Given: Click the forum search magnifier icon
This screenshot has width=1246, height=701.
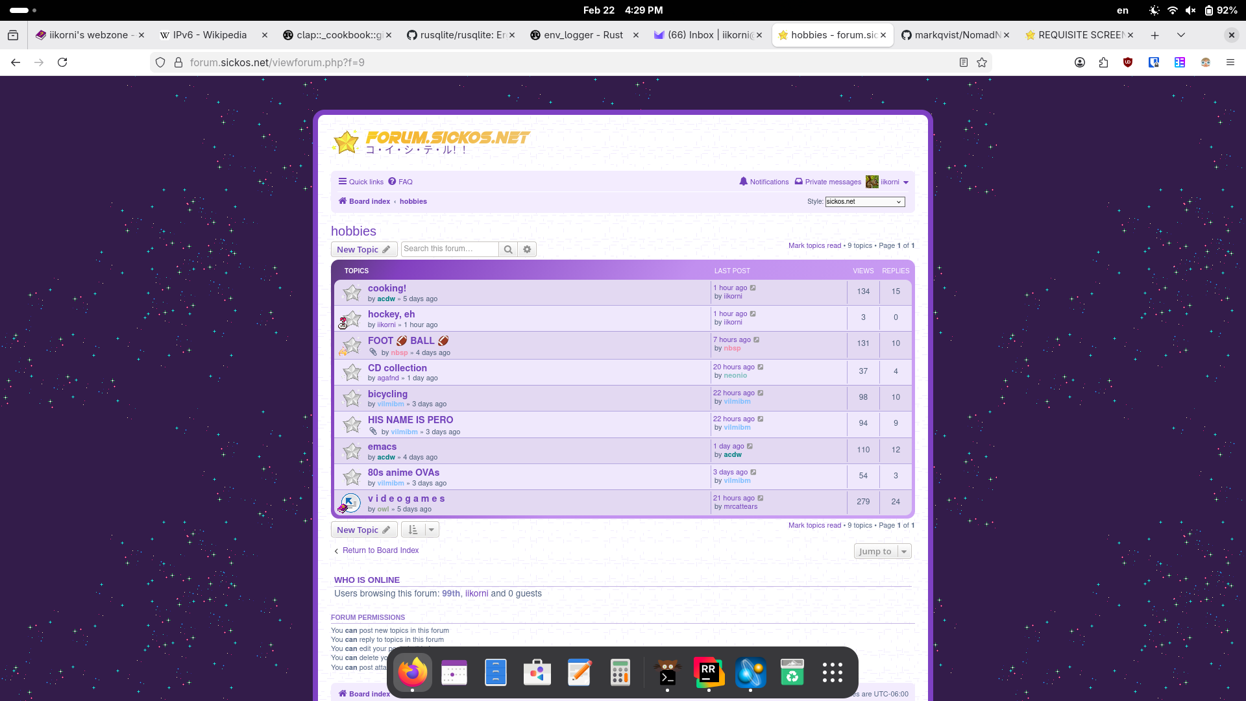Looking at the screenshot, I should 509,249.
